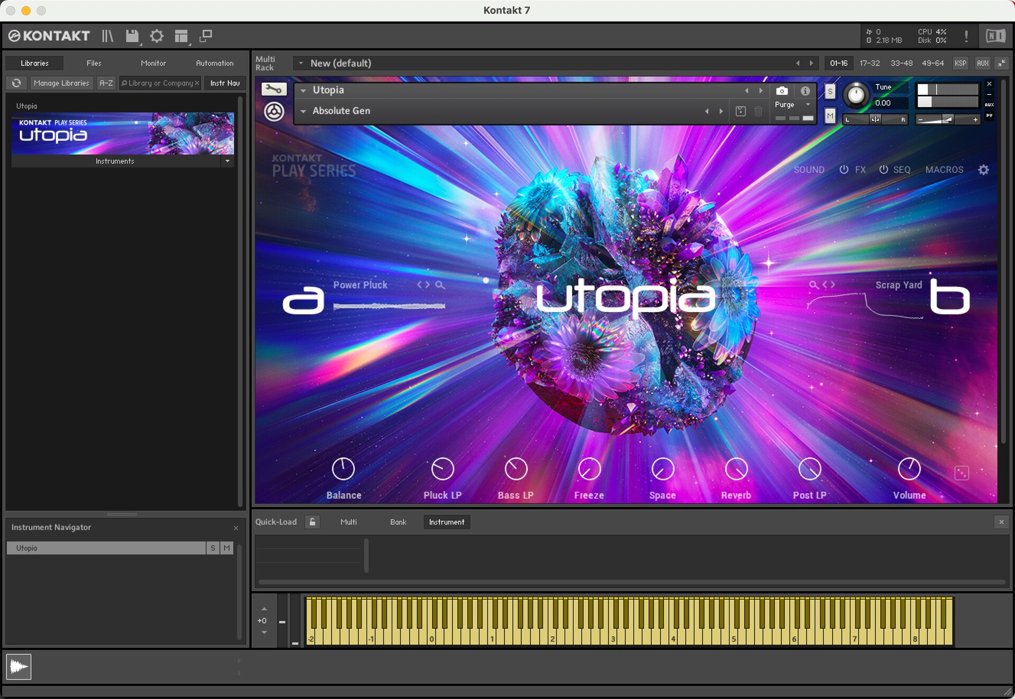Mute the Utopia instrument header
This screenshot has width=1015, height=699.
tap(830, 116)
